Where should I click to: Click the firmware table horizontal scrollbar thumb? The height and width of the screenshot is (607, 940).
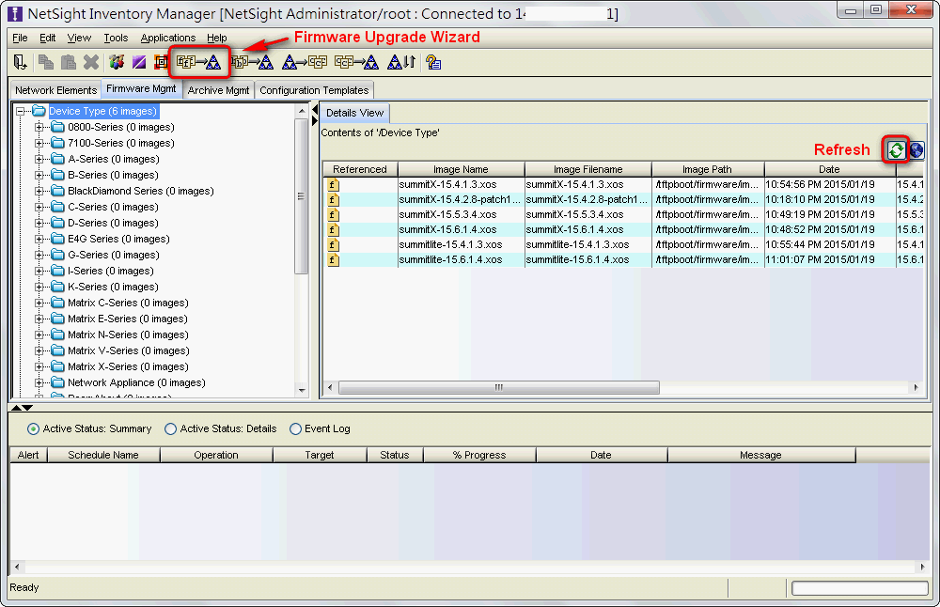[499, 388]
